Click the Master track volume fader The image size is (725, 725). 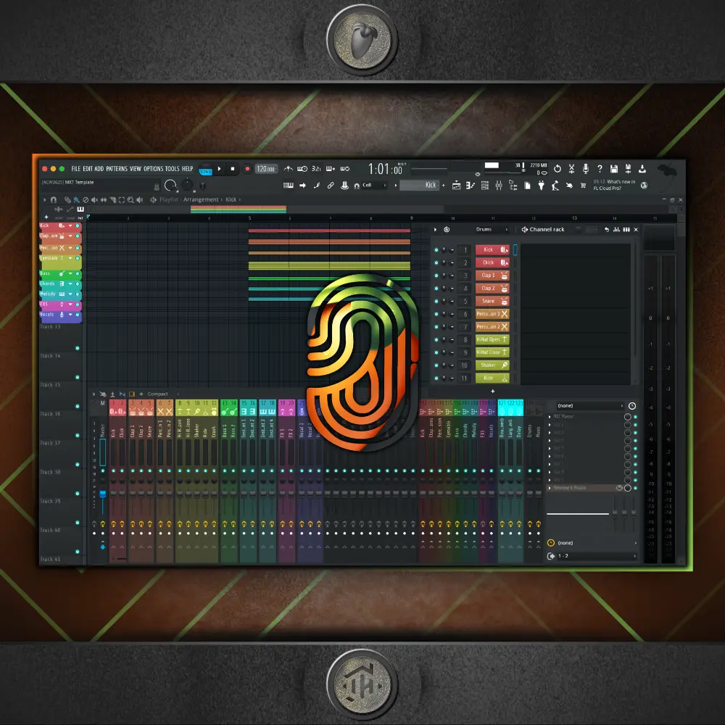(103, 493)
